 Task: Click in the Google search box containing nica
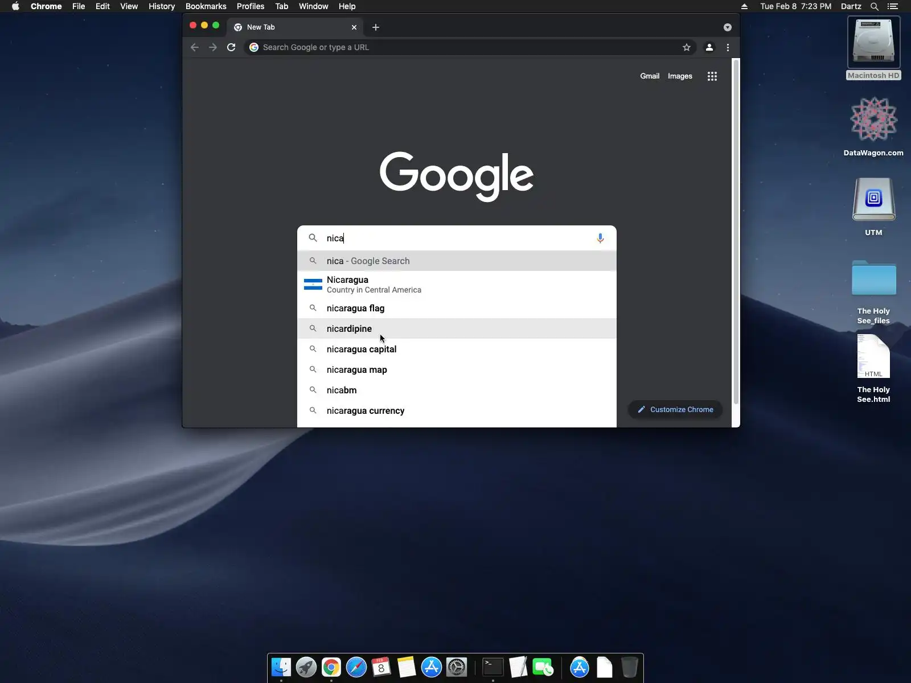pyautogui.click(x=457, y=238)
